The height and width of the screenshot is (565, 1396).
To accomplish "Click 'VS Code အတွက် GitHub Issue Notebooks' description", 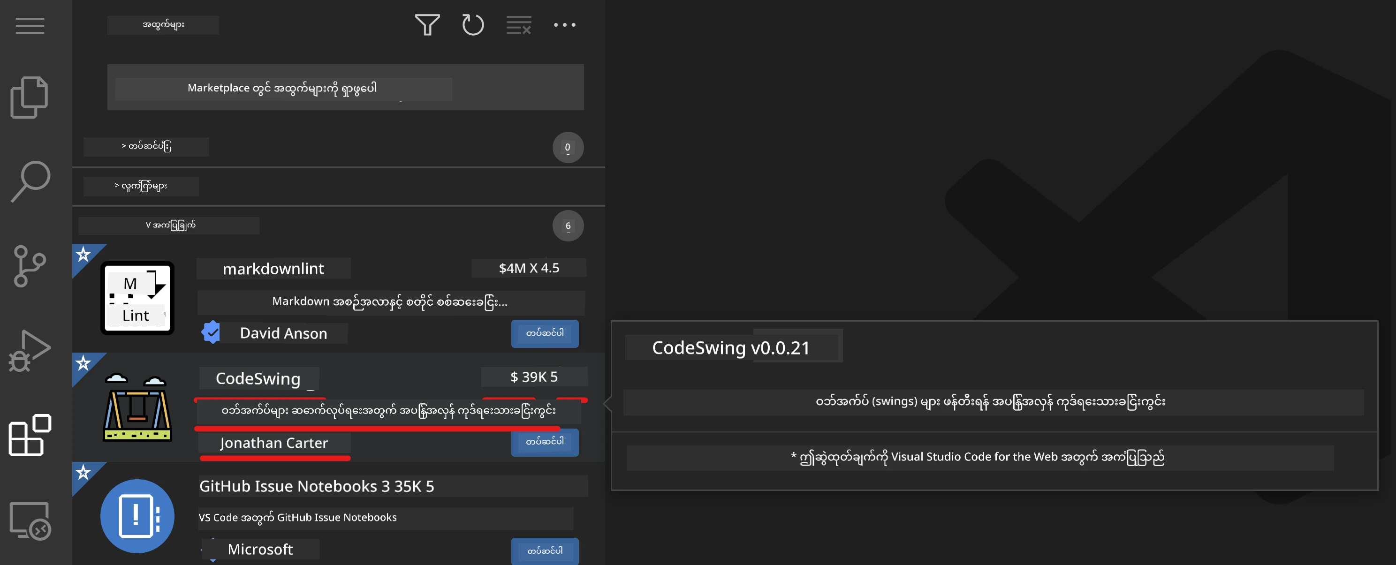I will (x=297, y=518).
